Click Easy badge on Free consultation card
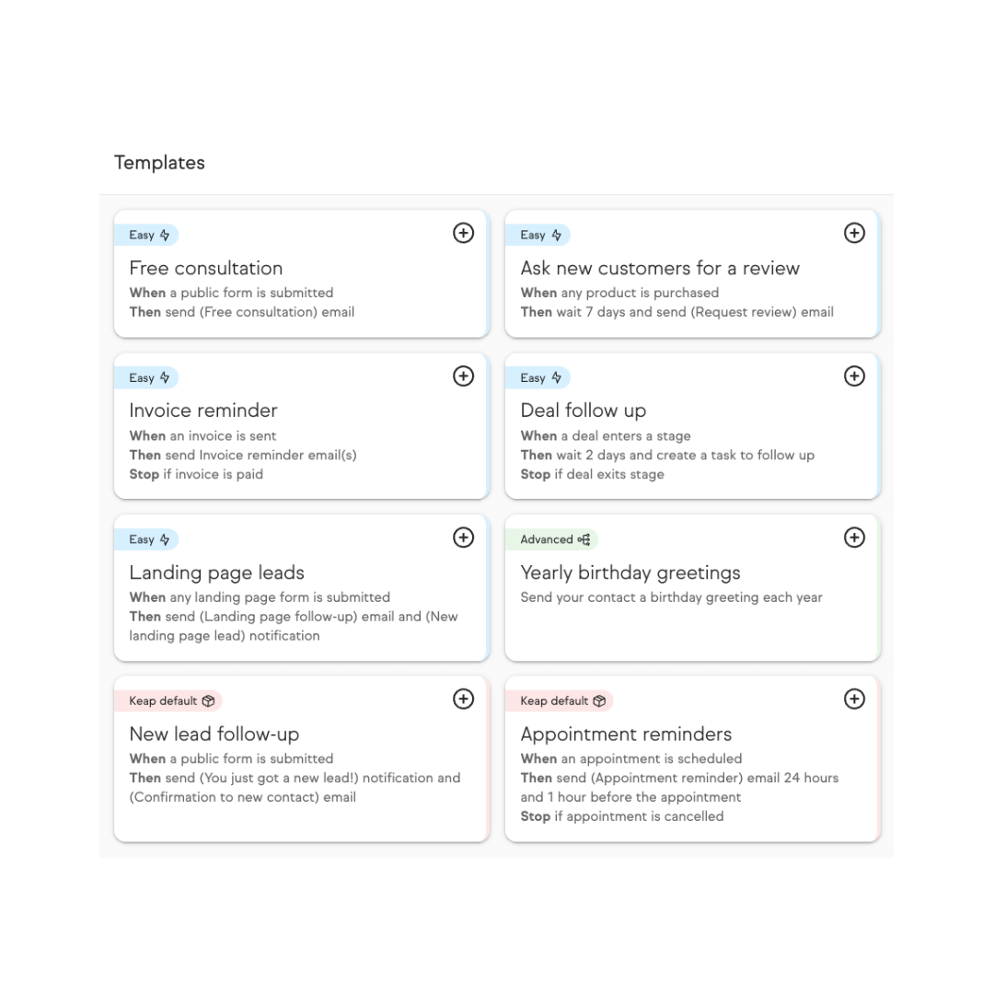The width and height of the screenshot is (994, 994). pyautogui.click(x=147, y=235)
